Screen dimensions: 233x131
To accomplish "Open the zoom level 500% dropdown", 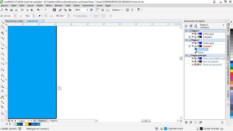I will coord(87,10).
